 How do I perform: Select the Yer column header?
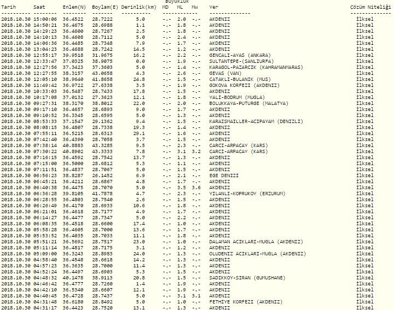pos(213,8)
